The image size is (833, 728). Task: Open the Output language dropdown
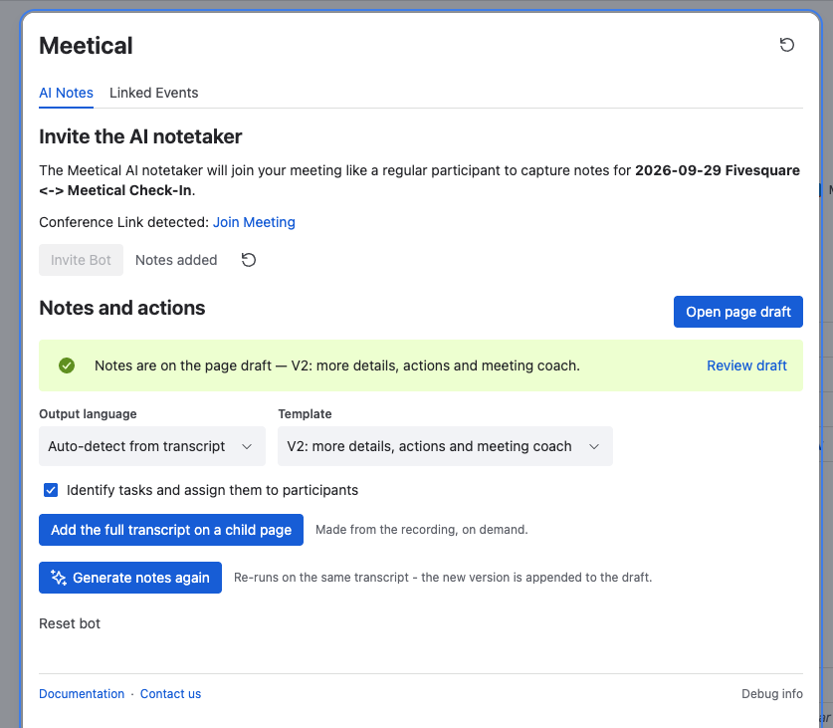(x=152, y=446)
